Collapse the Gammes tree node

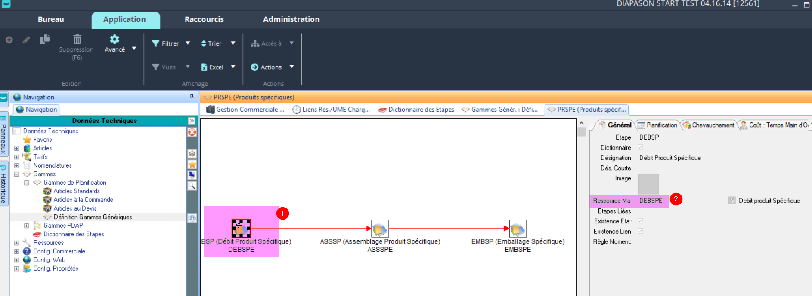(16, 174)
